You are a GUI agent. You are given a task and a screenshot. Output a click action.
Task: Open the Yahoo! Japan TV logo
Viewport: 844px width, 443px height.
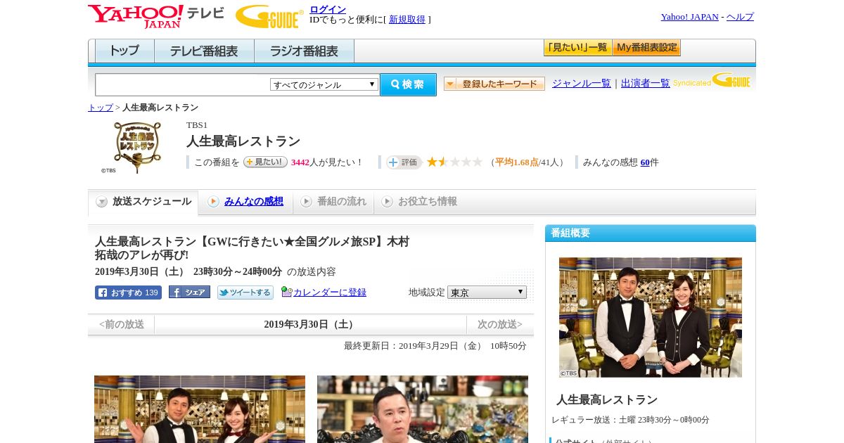[x=156, y=16]
